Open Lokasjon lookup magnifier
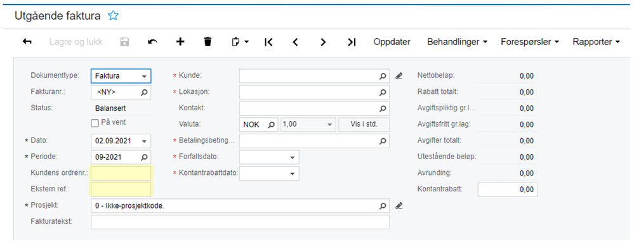This screenshot has height=244, width=634. (x=383, y=92)
